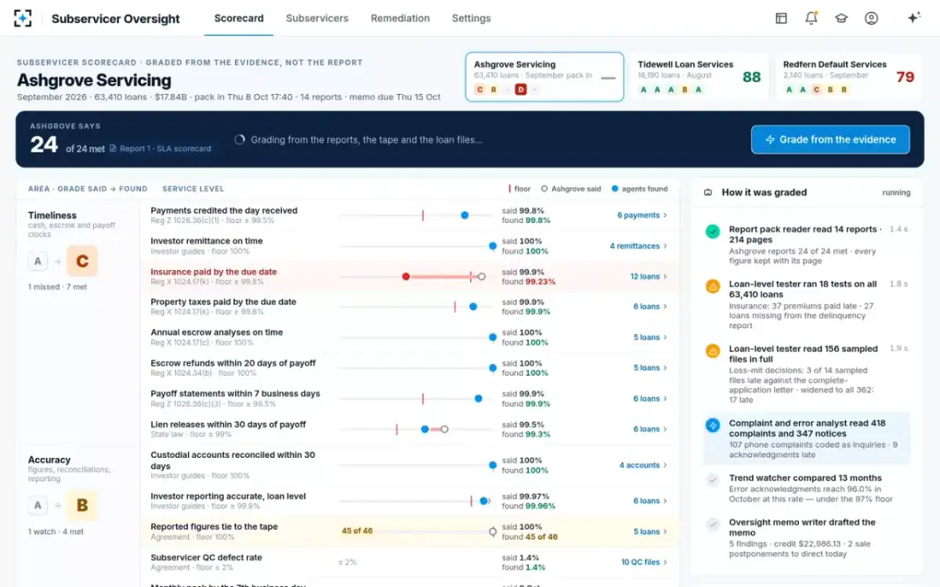The width and height of the screenshot is (940, 587).
Task: Click the Tidewell score 88
Action: click(x=752, y=77)
